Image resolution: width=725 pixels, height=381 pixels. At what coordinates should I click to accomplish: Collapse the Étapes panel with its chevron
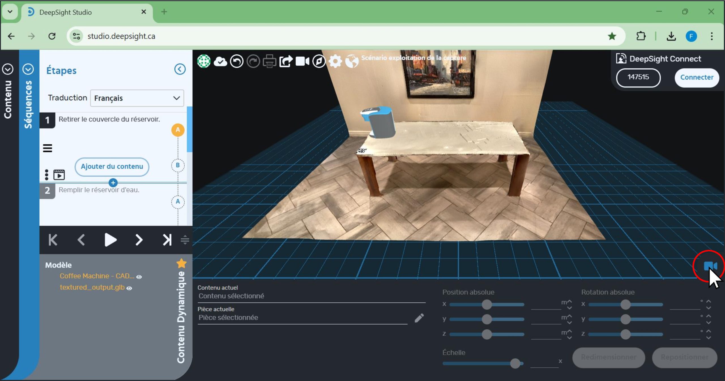coord(180,69)
